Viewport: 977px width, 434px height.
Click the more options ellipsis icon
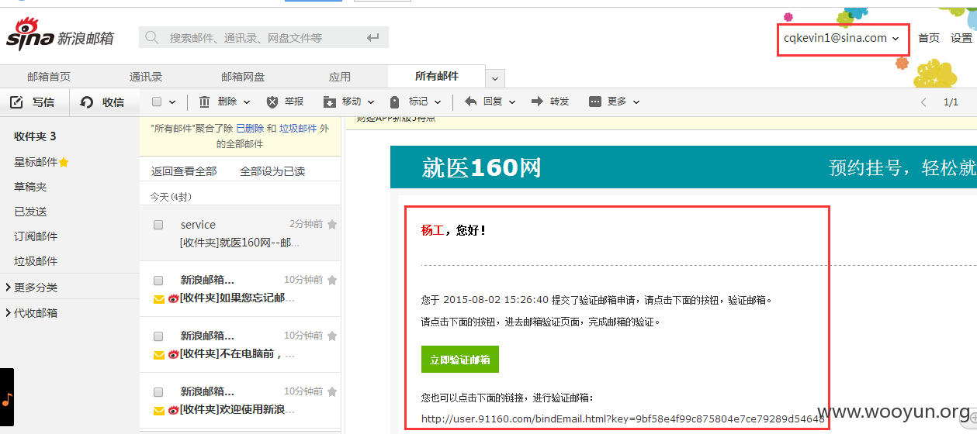coord(595,102)
